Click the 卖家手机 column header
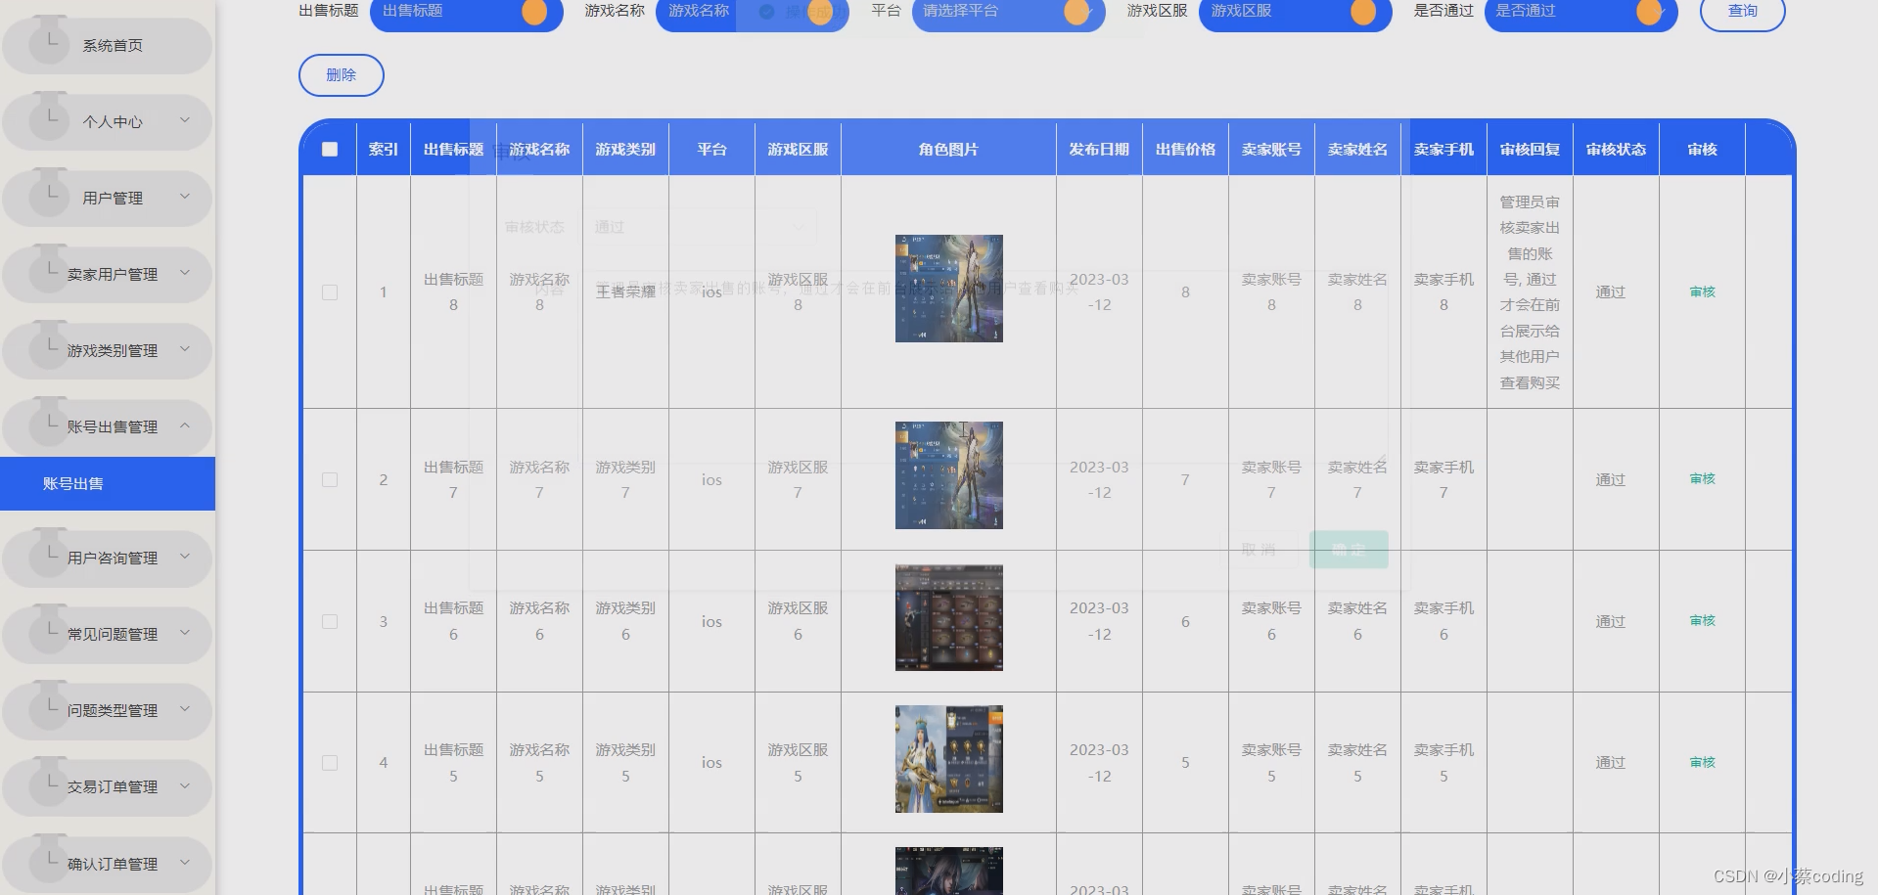Screen dimensions: 1878x895 pos(1443,150)
